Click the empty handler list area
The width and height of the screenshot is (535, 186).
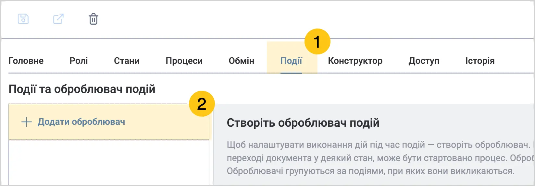pos(109,162)
